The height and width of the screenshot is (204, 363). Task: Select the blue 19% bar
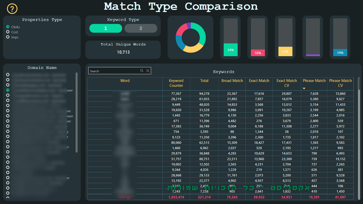(340, 53)
